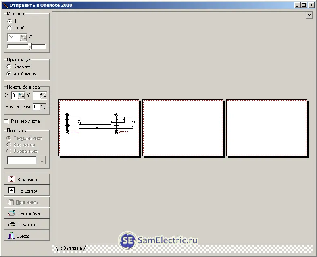Image resolution: width=317 pixels, height=257 pixels.
Task: Click the Применить apply button
Action: pos(27,202)
